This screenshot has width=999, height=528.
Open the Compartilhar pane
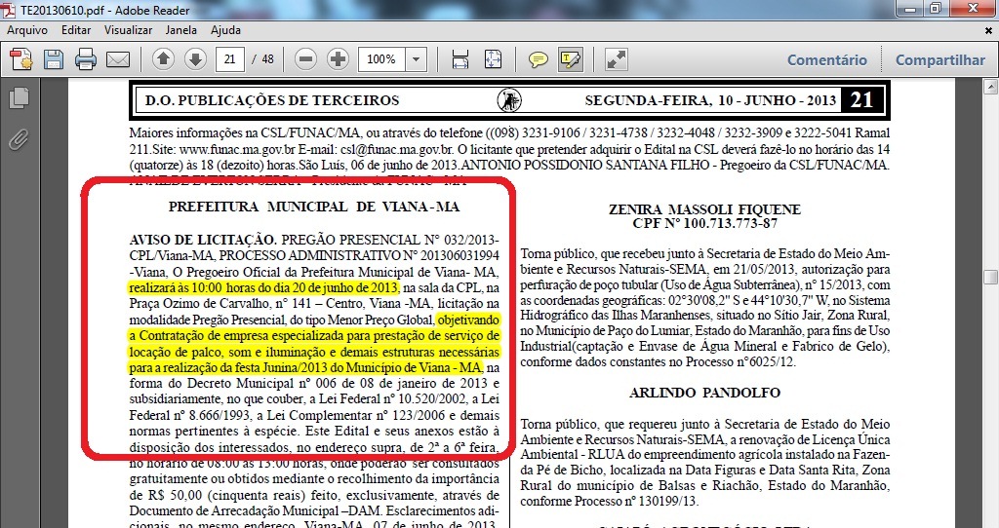point(939,59)
